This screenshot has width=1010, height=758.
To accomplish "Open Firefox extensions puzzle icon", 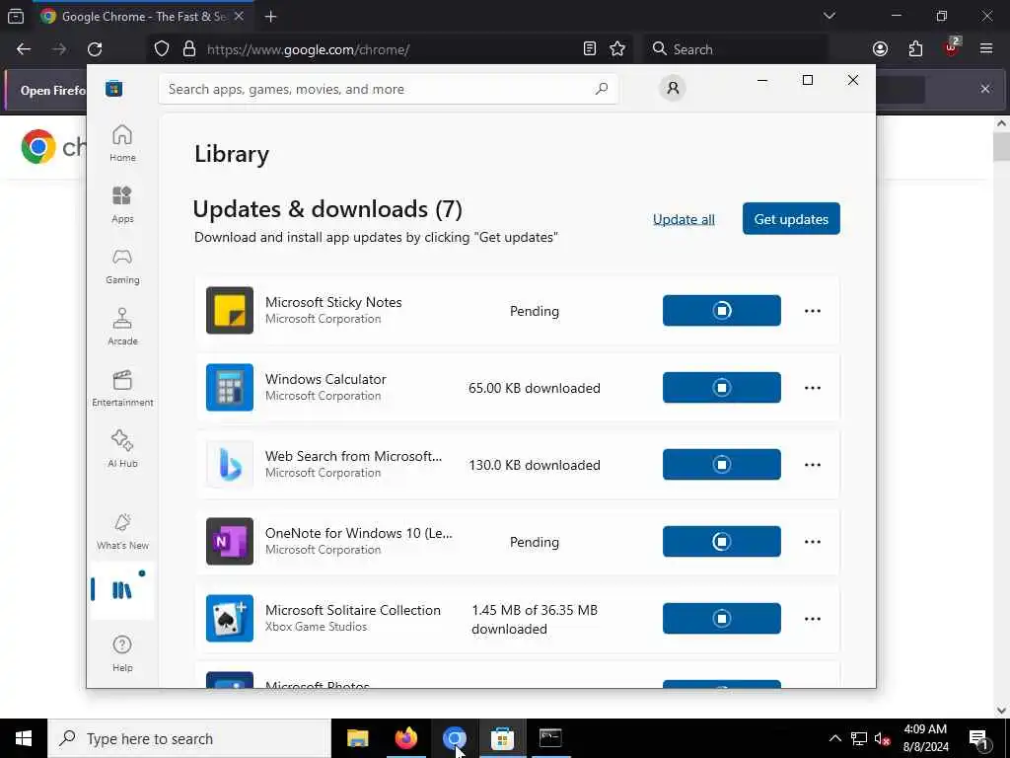I will click(915, 49).
